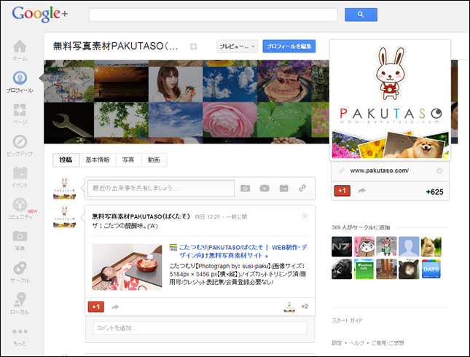Click the share box text field
The width and height of the screenshot is (470, 357).
point(161,188)
